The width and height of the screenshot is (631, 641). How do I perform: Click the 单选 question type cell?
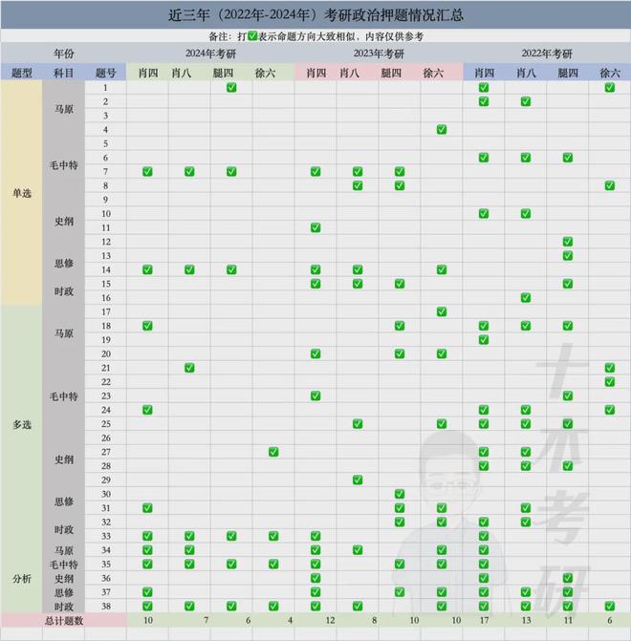[x=22, y=193]
